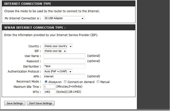Focus the Password input field
Image resolution: width=170 pixels, height=111 pixels.
(64, 61)
